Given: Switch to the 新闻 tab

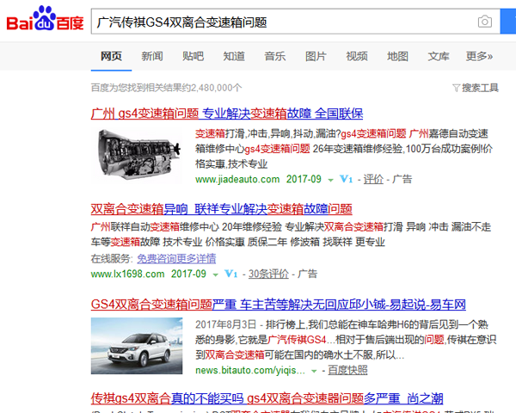Looking at the screenshot, I should (152, 57).
